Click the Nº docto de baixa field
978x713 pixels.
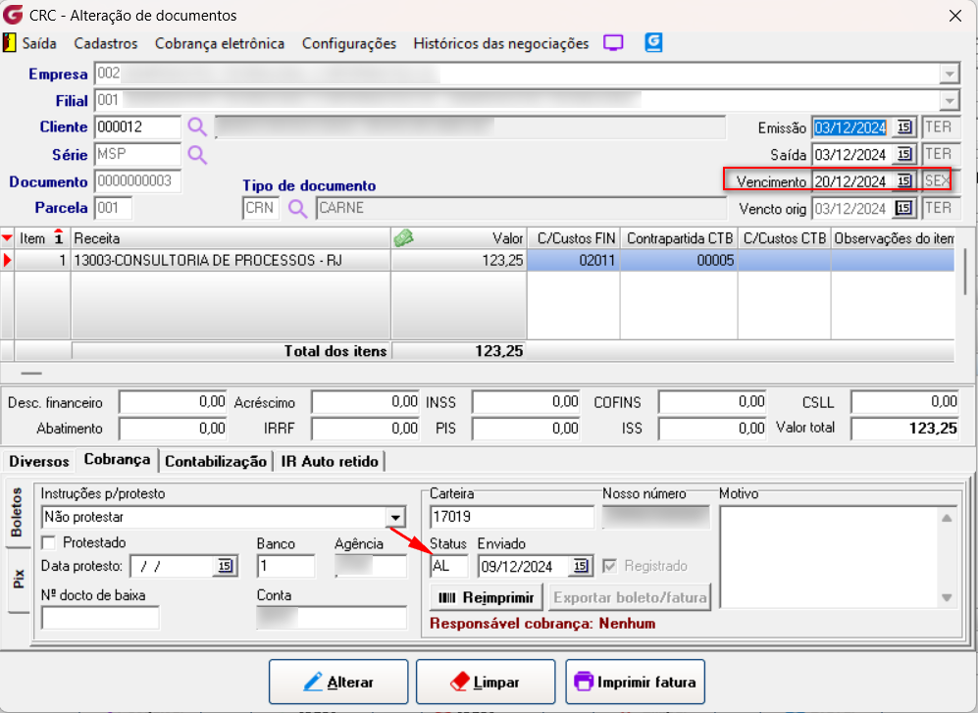tap(100, 618)
